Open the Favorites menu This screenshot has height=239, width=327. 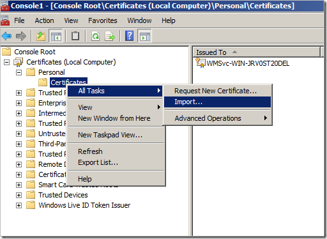103,20
